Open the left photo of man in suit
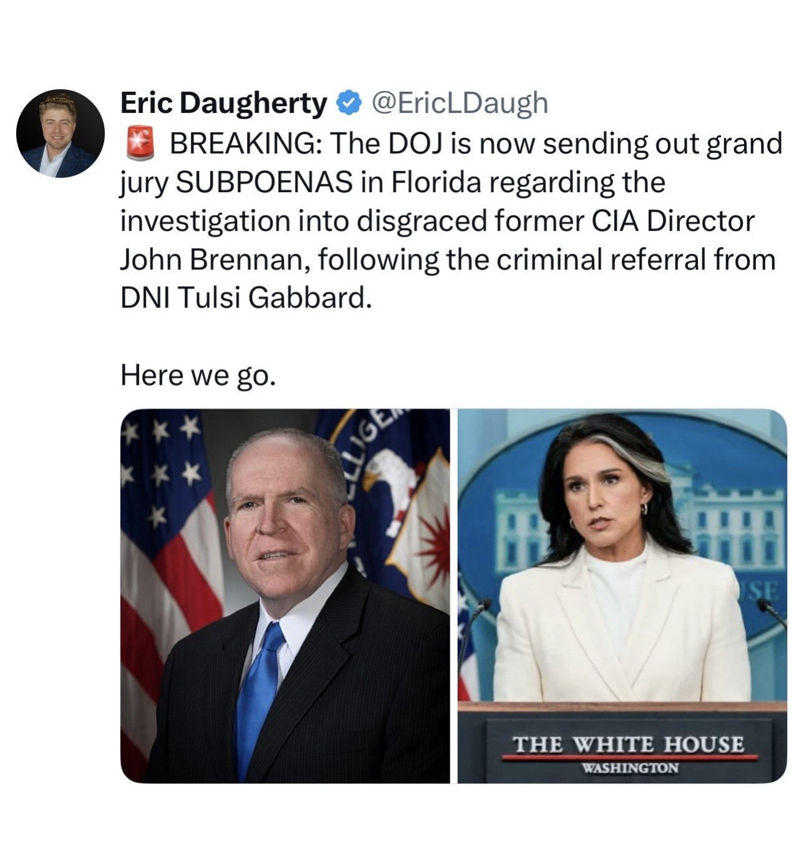This screenshot has width=804, height=859. 285,596
